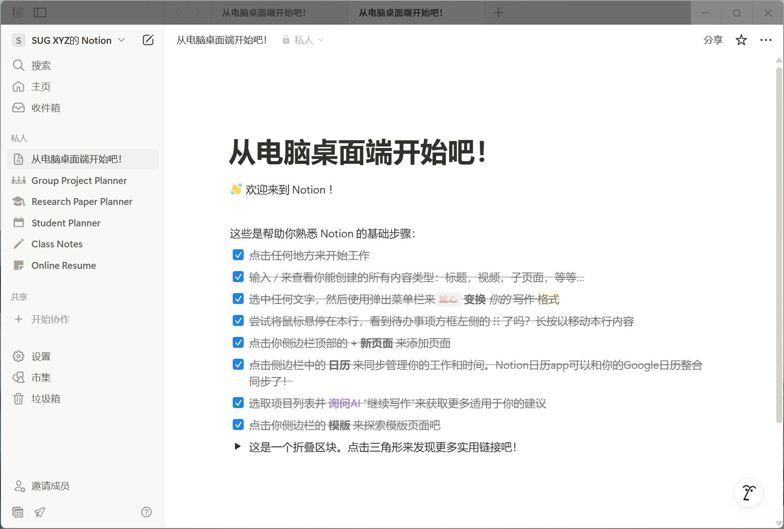The image size is (784, 529).
Task: Open Class Notes page
Action: point(57,244)
